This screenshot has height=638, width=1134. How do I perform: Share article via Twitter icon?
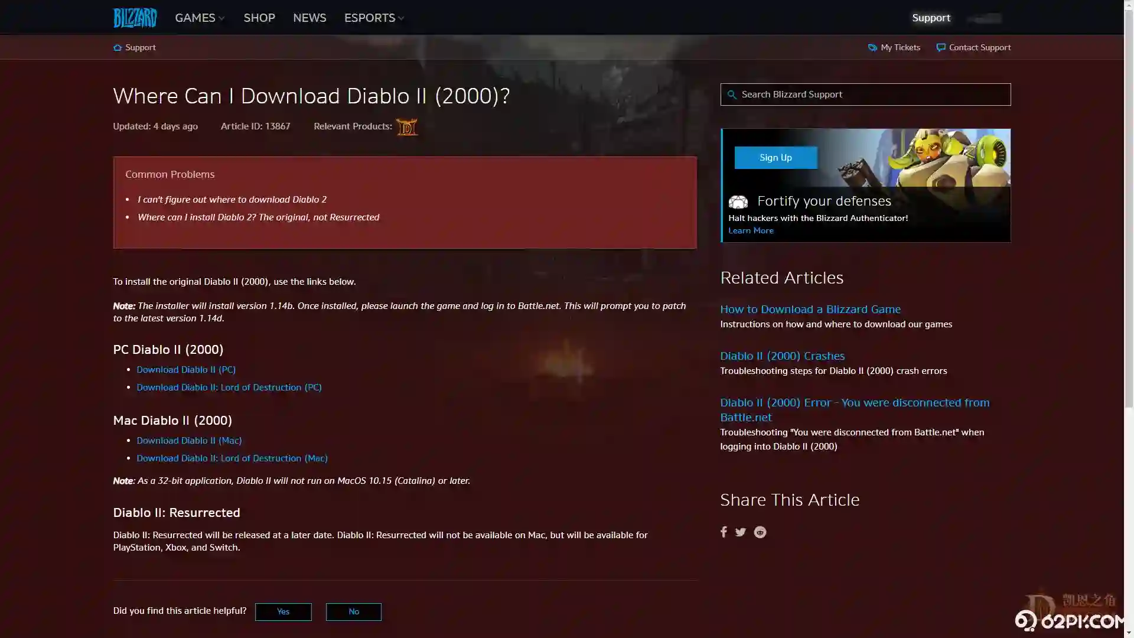741,532
